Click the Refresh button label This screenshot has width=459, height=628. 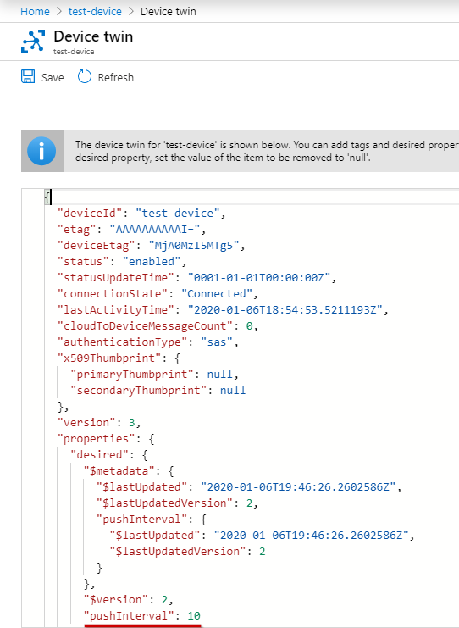point(116,77)
